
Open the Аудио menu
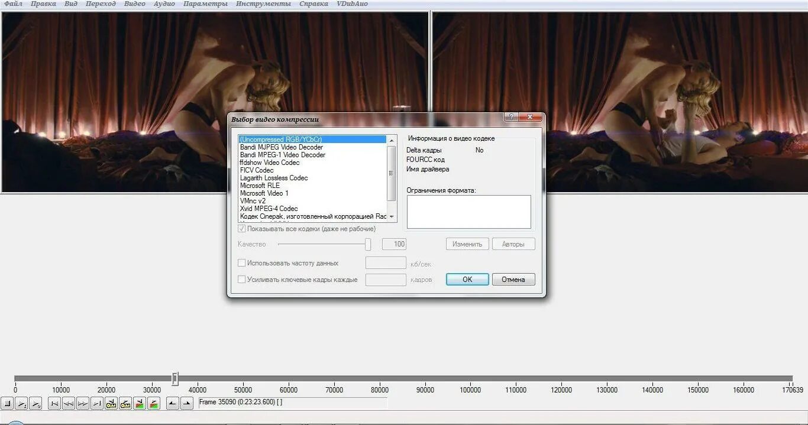[x=164, y=4]
